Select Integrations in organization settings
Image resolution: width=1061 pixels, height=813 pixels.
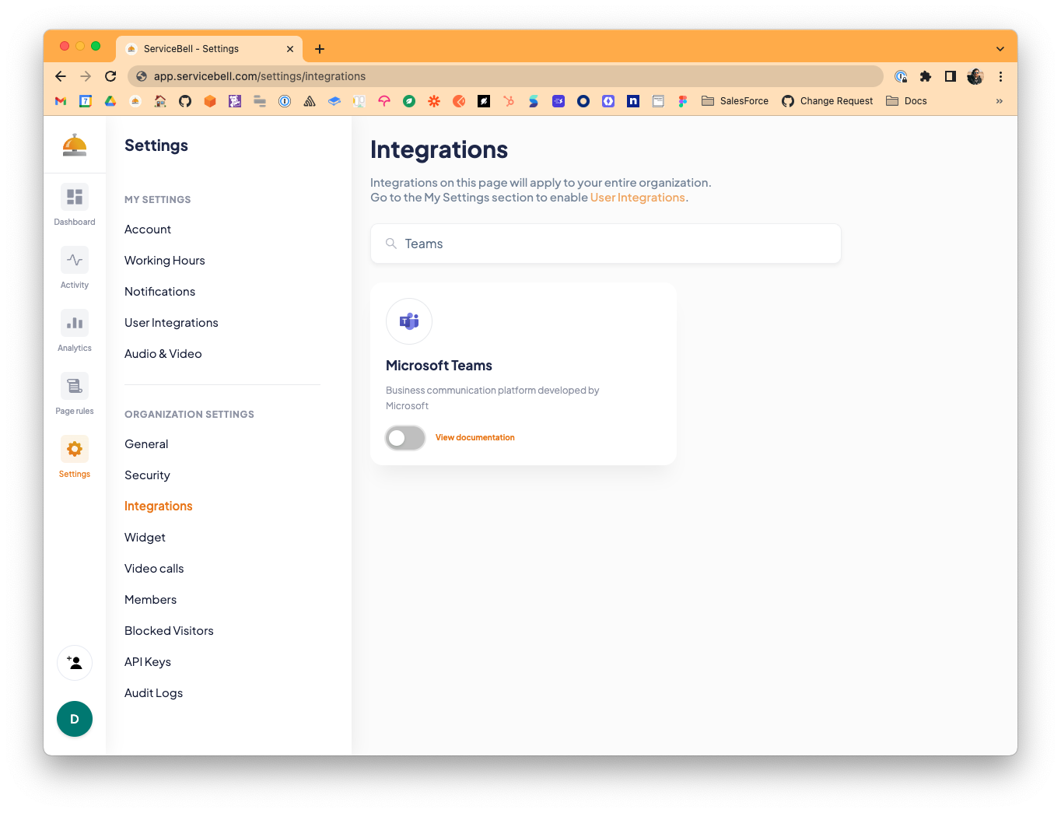(x=159, y=506)
